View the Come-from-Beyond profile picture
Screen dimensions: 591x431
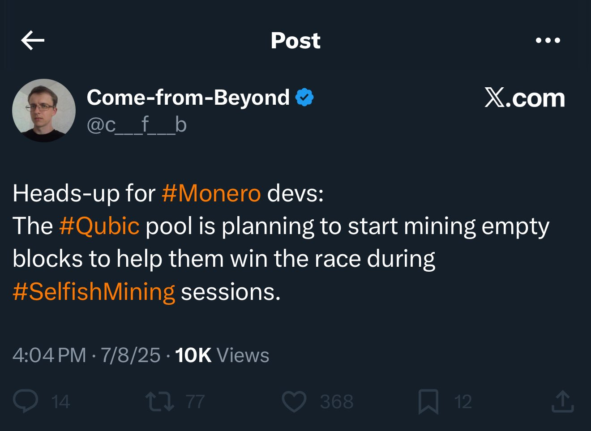[44, 111]
